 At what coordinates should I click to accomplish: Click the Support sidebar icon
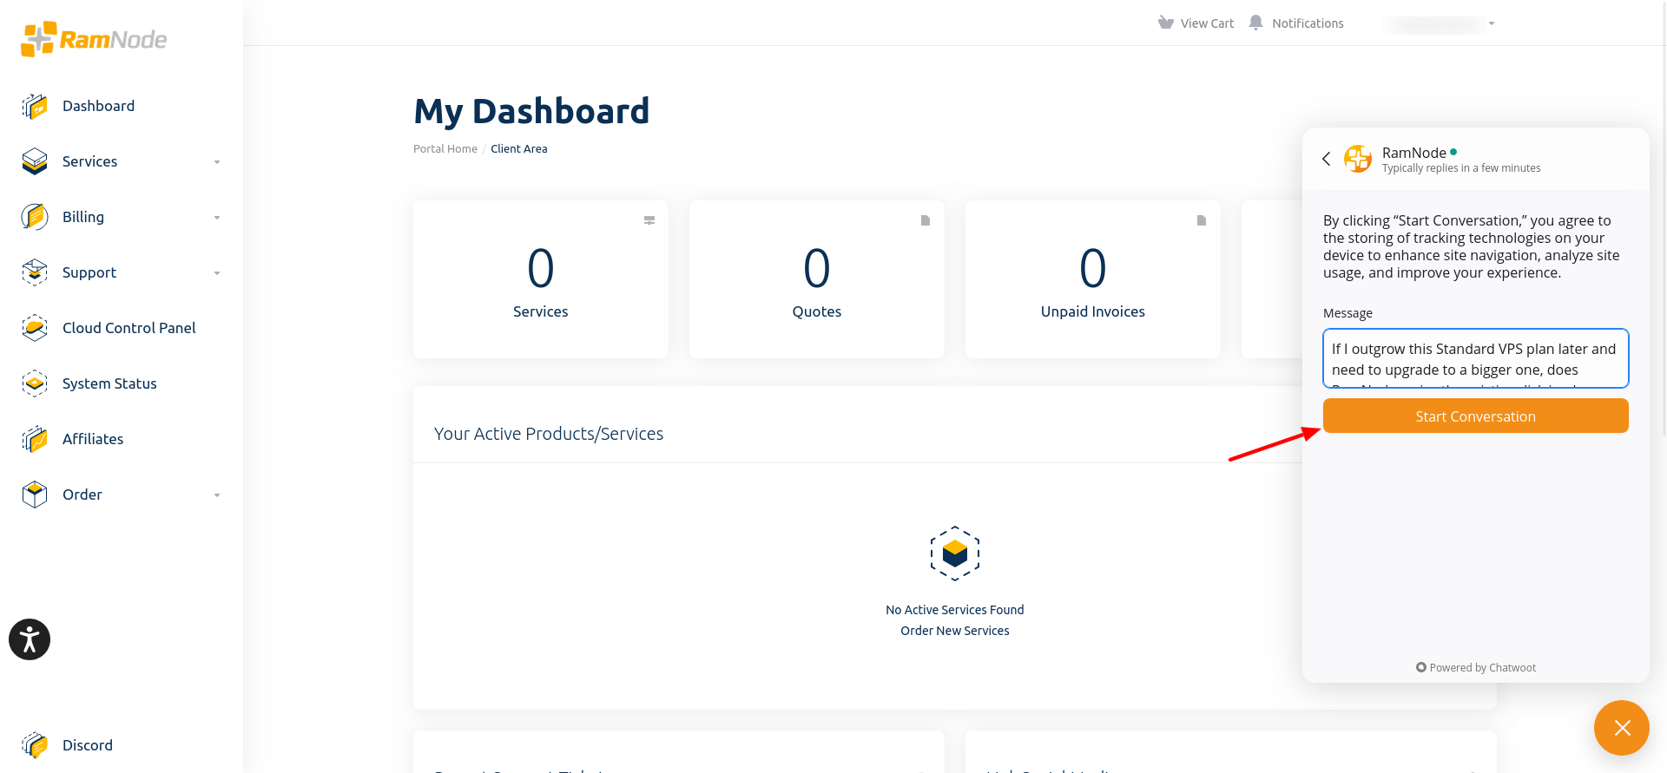[35, 272]
